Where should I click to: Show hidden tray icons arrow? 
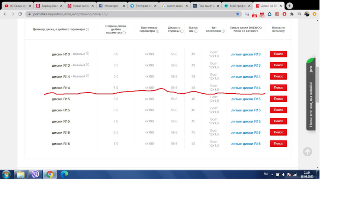(272, 174)
